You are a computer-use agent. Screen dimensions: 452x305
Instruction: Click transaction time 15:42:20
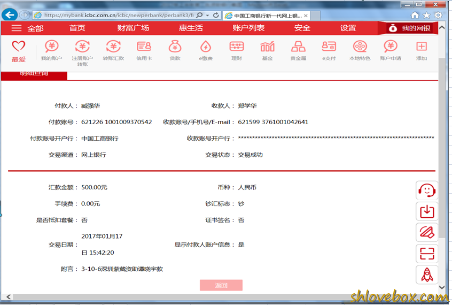pyautogui.click(x=102, y=253)
